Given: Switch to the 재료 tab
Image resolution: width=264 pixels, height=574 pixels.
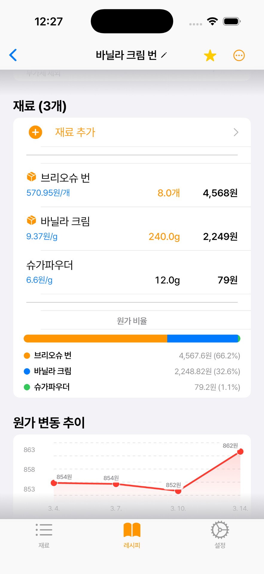Looking at the screenshot, I should pos(44,535).
